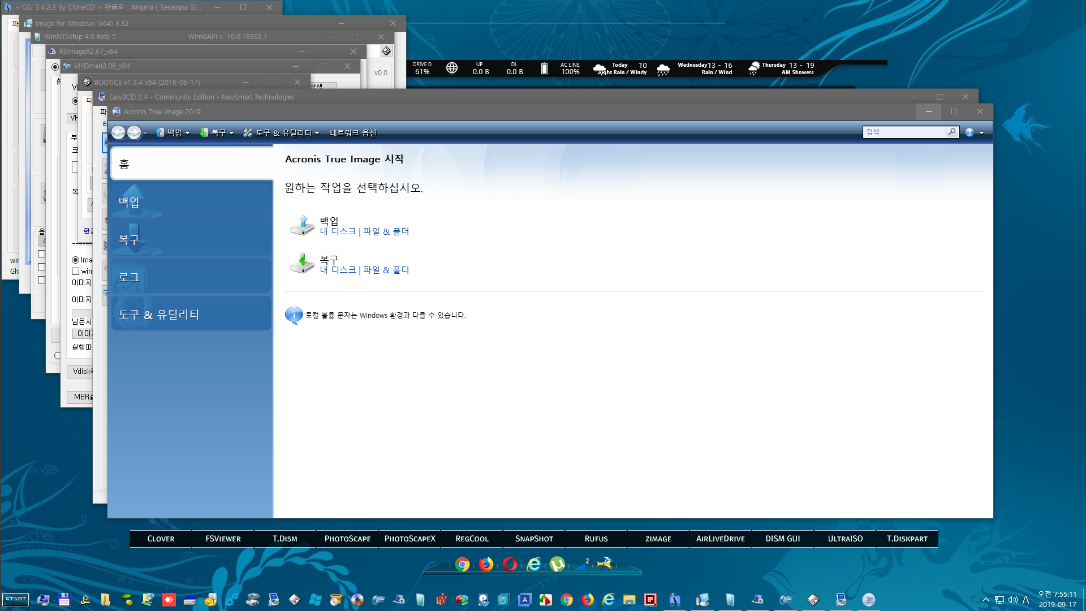Screen dimensions: 1086x611
Task: Click the 도구 & 유틸리티 icon in sidebar
Action: click(x=158, y=314)
